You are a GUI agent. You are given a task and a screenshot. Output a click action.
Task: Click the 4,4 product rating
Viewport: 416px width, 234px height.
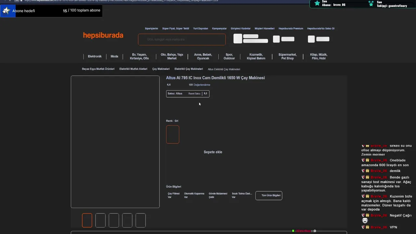pos(169,85)
